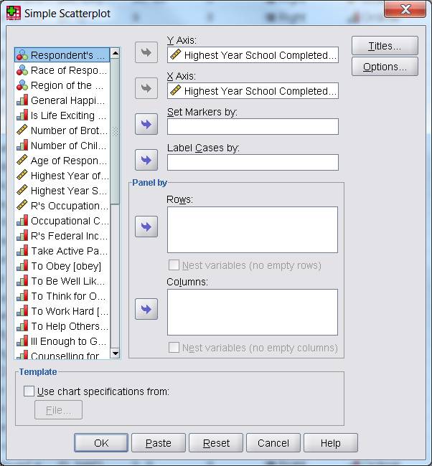Click arrow to move variable into Rows
Viewport: 432px width, 466px height.
pos(146,227)
